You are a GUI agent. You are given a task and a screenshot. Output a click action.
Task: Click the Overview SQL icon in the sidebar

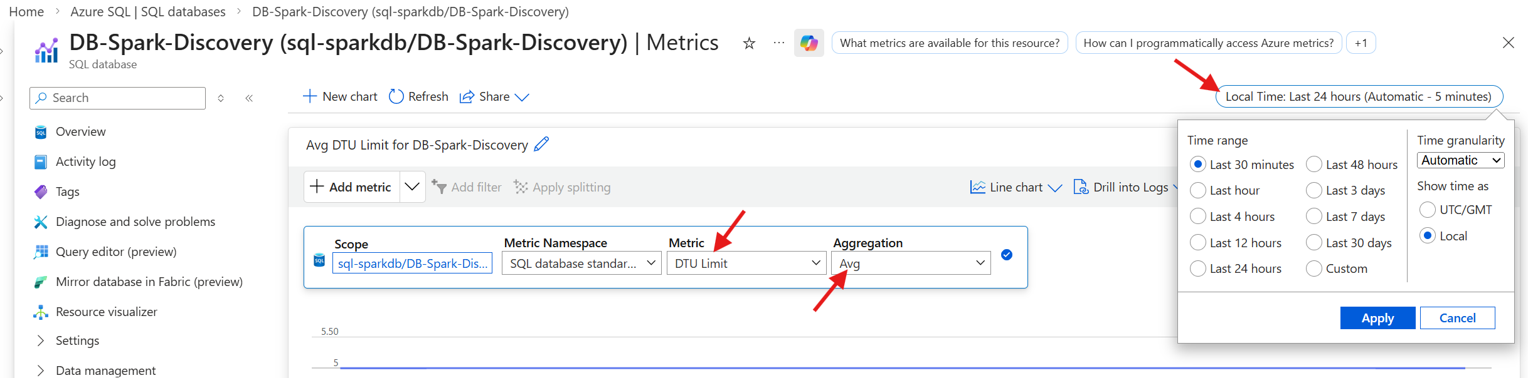point(41,132)
